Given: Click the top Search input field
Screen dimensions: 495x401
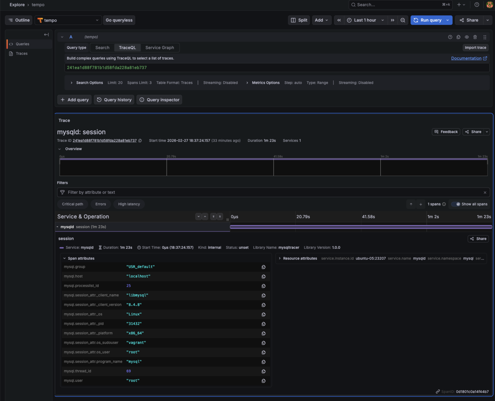Looking at the screenshot, I should (x=401, y=5).
